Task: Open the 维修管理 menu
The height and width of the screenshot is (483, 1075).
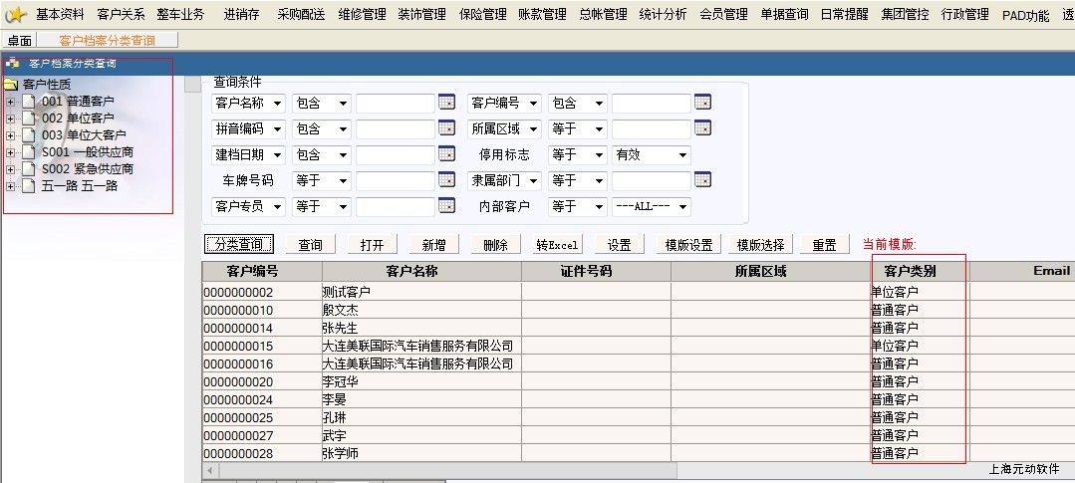Action: tap(362, 15)
